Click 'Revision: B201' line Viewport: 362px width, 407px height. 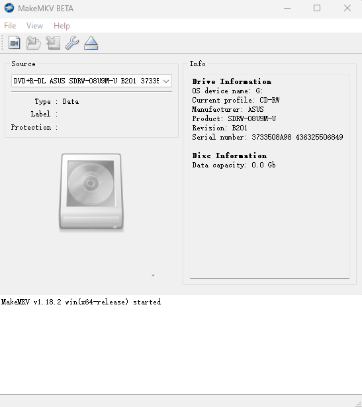pyautogui.click(x=220, y=128)
